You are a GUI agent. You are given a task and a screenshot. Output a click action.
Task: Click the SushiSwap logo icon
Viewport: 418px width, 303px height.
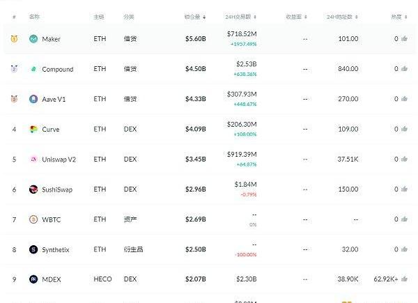(33, 189)
